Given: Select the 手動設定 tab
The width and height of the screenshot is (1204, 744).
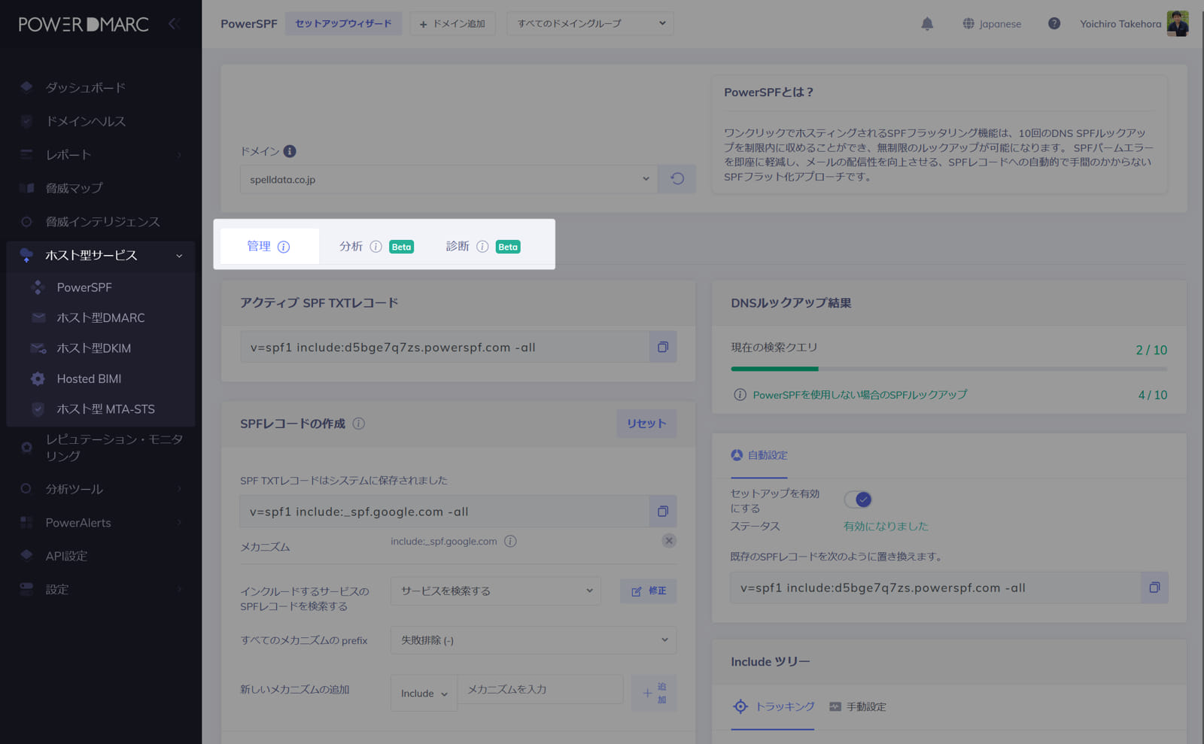Looking at the screenshot, I should (858, 707).
